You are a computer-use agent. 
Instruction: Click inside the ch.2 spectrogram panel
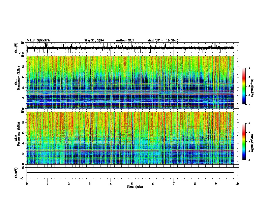coord(130,138)
